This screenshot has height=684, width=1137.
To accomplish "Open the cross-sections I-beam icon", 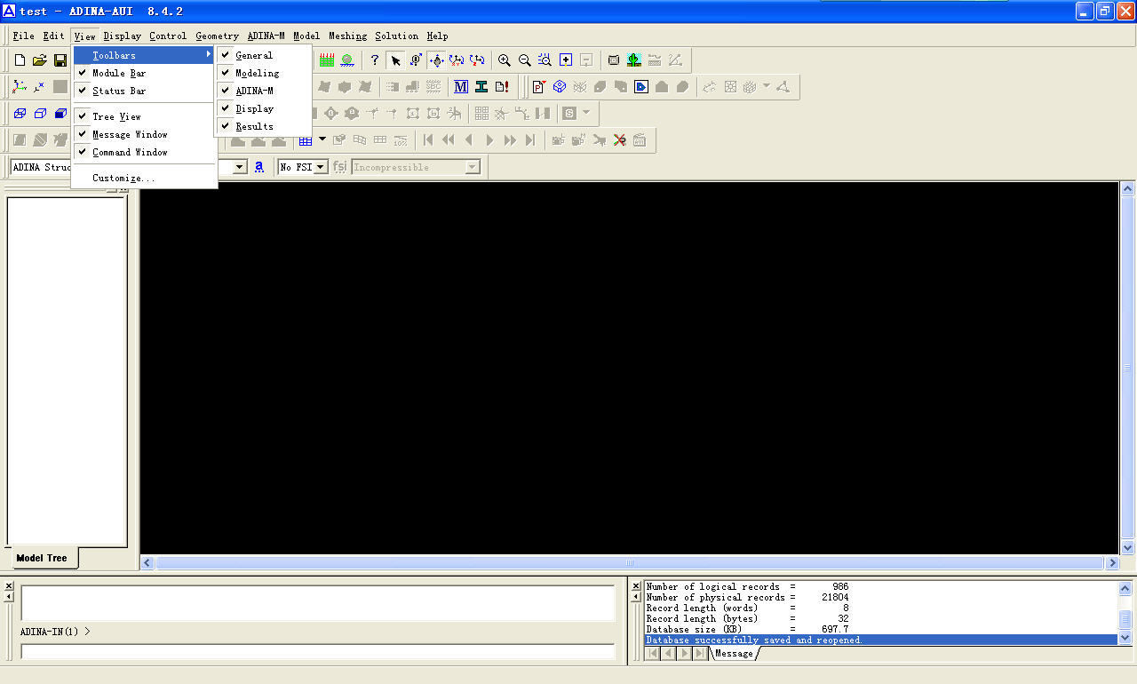I will pyautogui.click(x=481, y=86).
